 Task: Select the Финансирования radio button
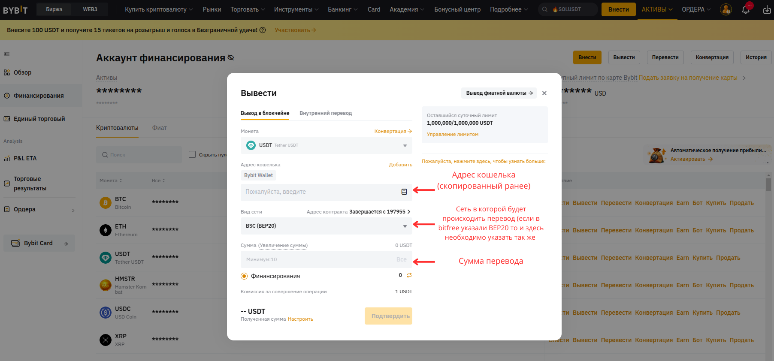click(x=244, y=276)
